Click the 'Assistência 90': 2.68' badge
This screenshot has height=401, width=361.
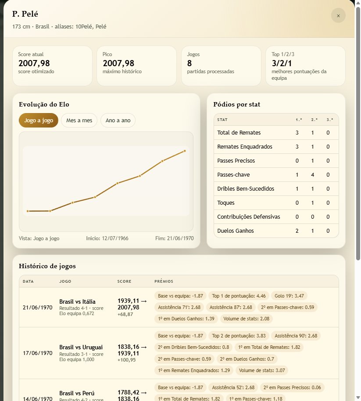click(296, 336)
